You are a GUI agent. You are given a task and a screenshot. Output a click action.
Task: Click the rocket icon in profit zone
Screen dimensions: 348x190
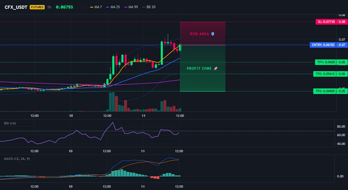coord(215,68)
